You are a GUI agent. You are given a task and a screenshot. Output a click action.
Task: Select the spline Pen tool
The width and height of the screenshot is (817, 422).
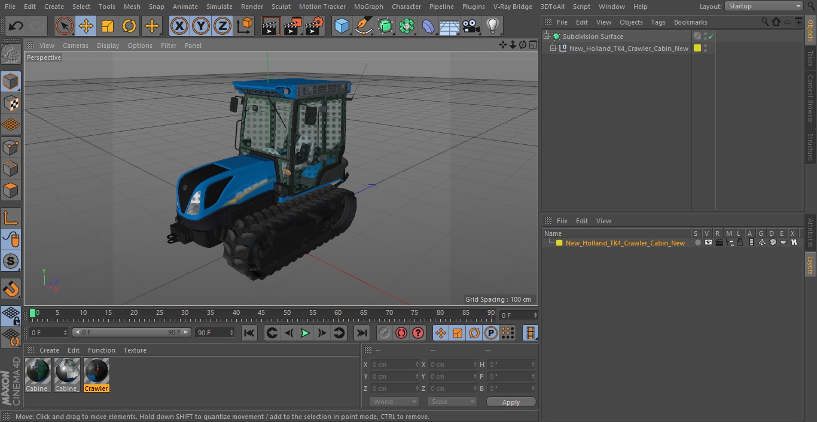[x=363, y=26]
